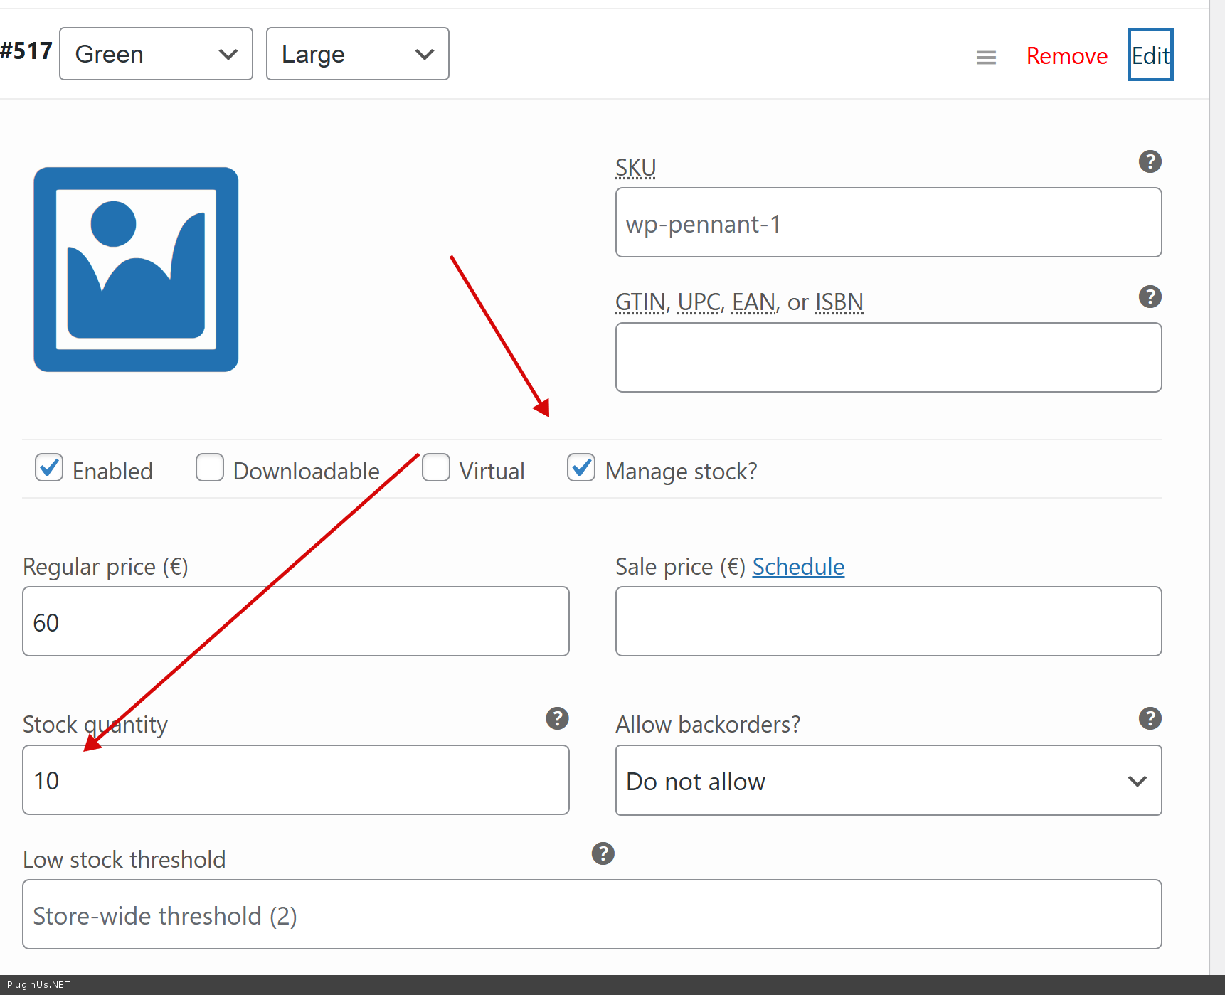1225x995 pixels.
Task: Click the Low stock threshold help icon
Action: 603,853
